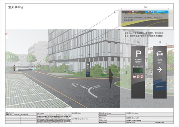Click the white car icon on the exit sign

click(x=159, y=54)
